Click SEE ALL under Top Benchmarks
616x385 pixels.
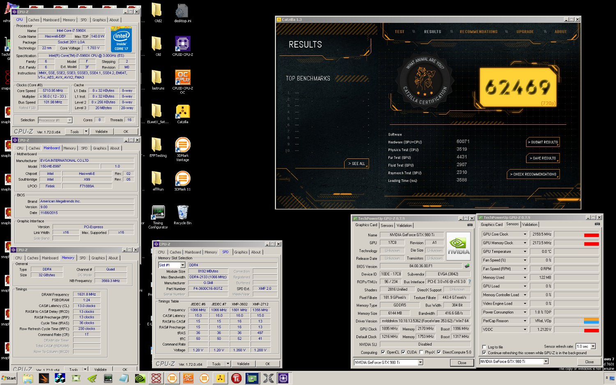coord(356,163)
